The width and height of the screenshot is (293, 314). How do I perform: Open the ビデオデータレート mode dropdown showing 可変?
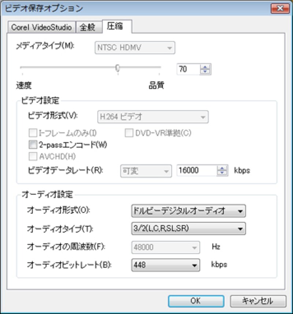tap(146, 171)
